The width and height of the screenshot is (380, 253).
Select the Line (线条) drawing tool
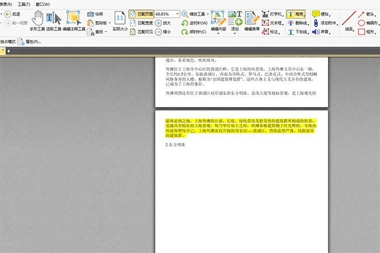point(349,21)
